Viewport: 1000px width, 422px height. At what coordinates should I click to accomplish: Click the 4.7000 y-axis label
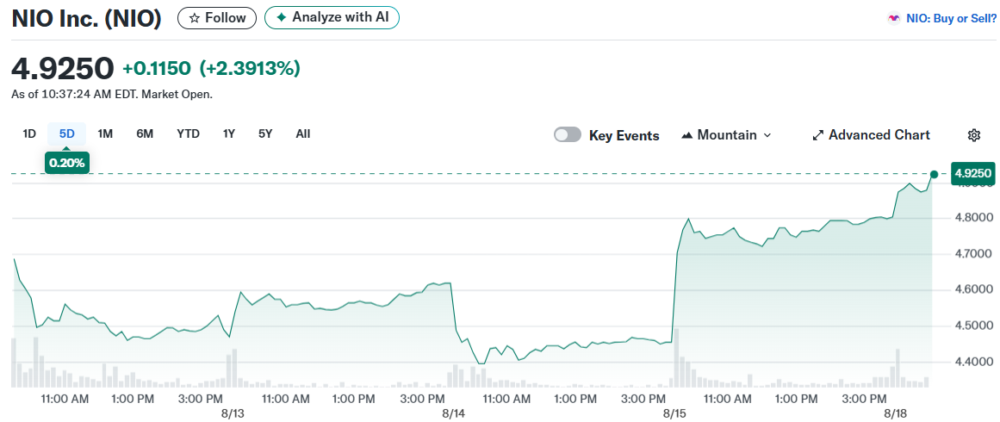[x=973, y=254]
